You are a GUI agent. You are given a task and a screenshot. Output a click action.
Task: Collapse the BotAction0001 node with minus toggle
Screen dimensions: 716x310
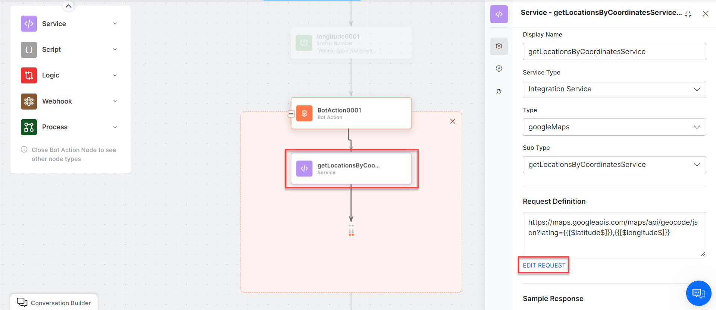pyautogui.click(x=291, y=114)
